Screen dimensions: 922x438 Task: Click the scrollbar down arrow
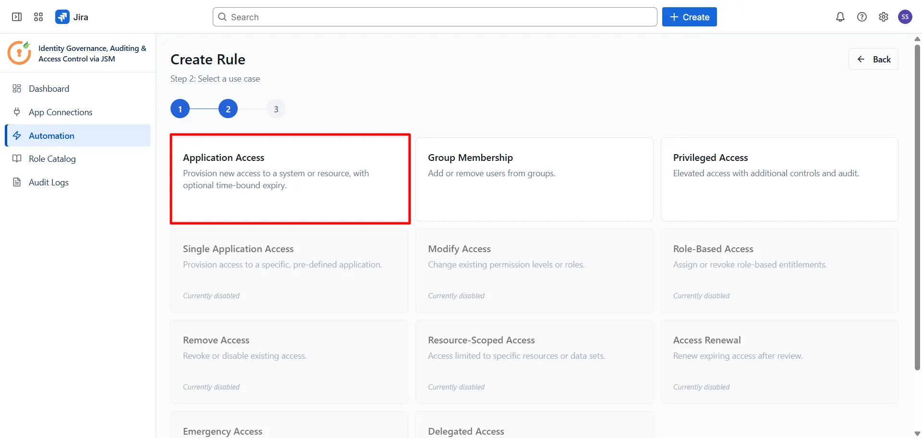point(917,433)
